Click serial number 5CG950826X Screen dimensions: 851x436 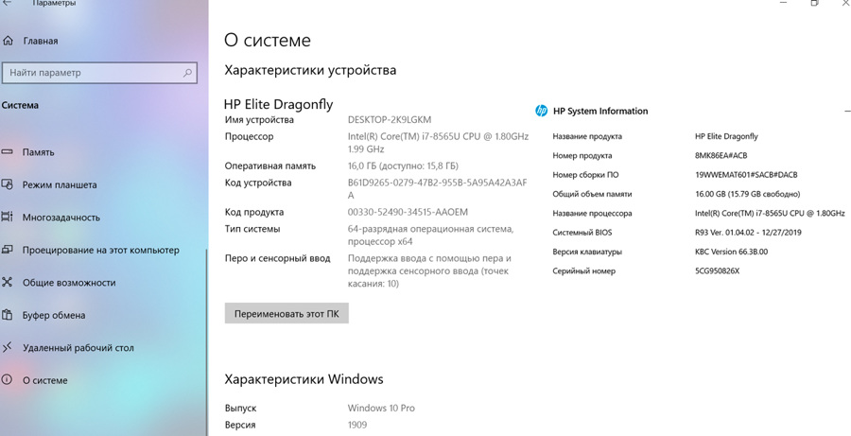point(717,270)
